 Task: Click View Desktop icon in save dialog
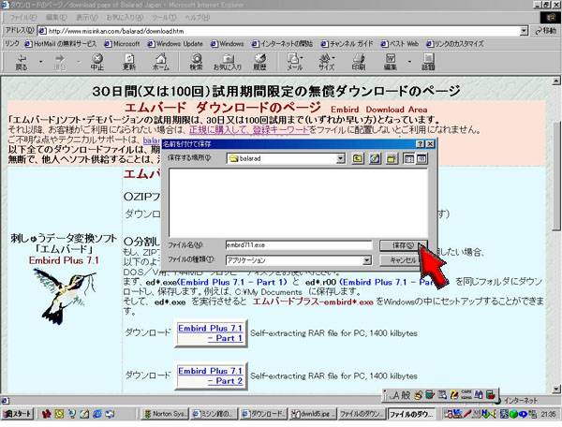pyautogui.click(x=375, y=158)
